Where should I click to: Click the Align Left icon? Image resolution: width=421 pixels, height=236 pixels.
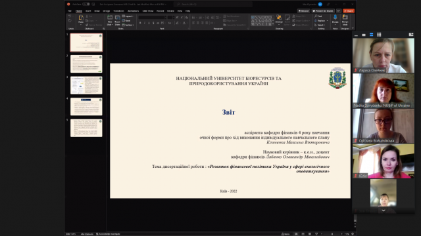point(193,23)
